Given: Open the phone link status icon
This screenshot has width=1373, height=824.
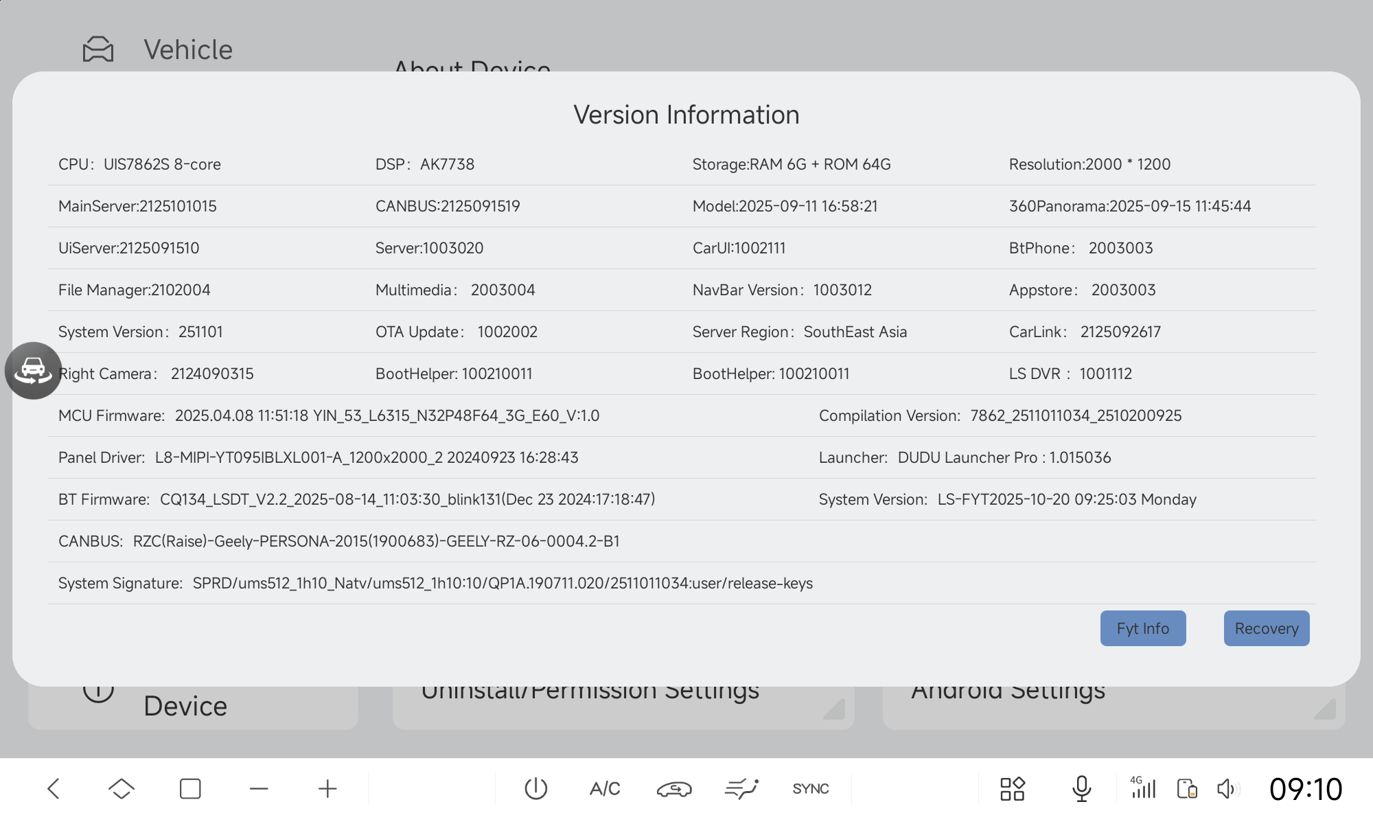Looking at the screenshot, I should point(1187,788).
